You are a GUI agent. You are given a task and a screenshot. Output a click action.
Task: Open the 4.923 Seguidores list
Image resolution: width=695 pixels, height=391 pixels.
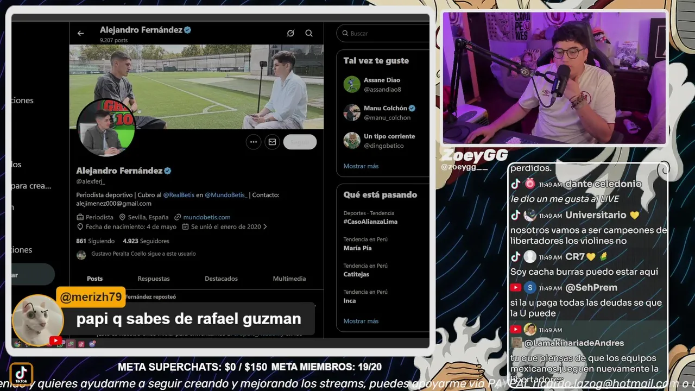[x=146, y=241]
